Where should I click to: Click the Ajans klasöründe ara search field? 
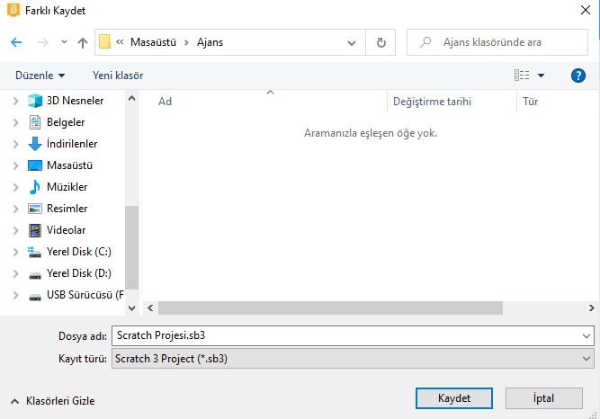tap(497, 42)
